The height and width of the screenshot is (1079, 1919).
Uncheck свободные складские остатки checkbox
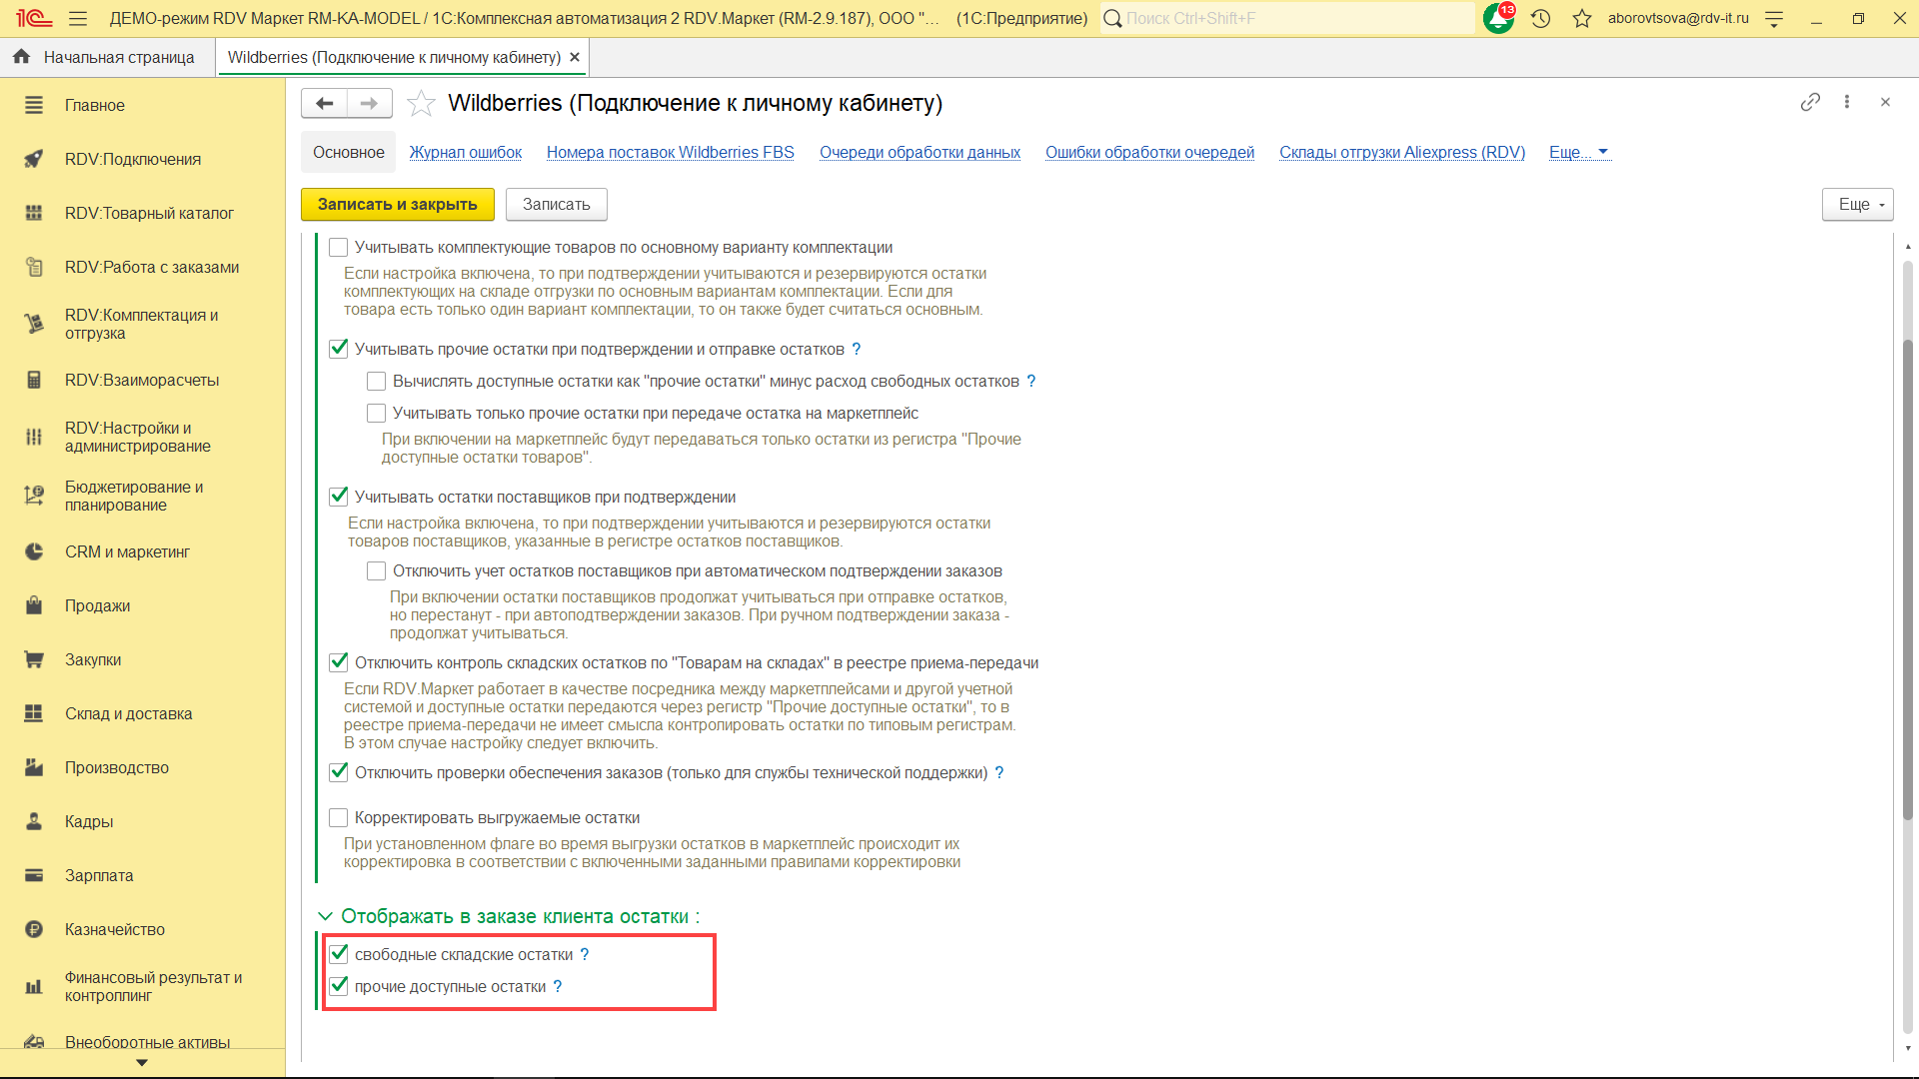[339, 954]
